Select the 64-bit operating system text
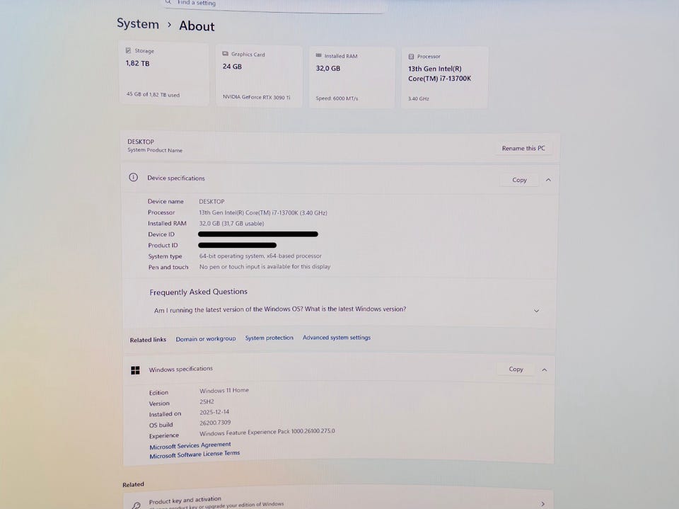 tap(260, 256)
